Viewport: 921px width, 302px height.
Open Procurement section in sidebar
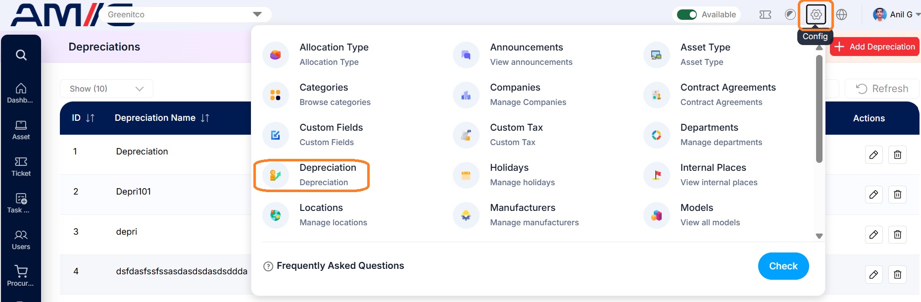(21, 276)
